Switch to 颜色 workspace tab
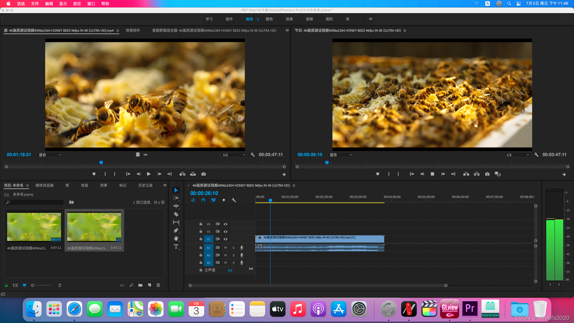The width and height of the screenshot is (574, 323). (269, 19)
